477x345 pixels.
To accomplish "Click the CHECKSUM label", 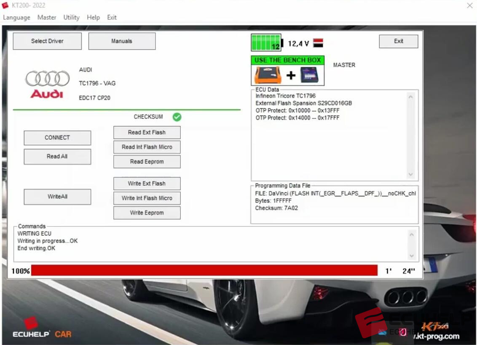I will coord(148,117).
